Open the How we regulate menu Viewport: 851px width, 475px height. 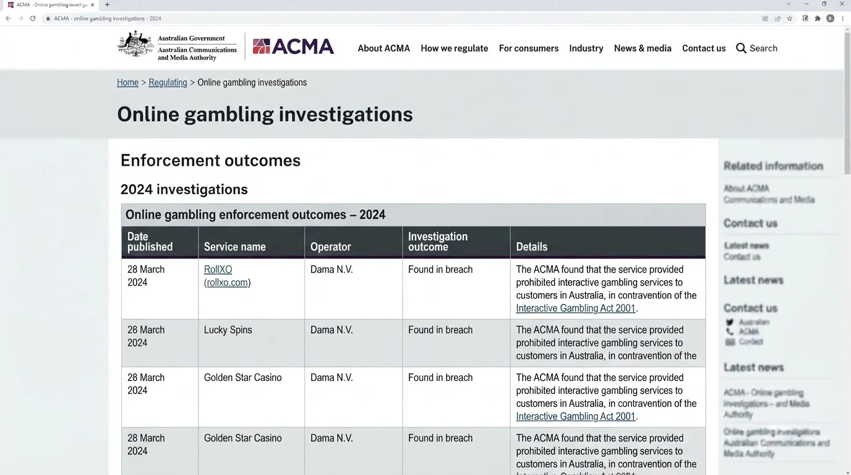(455, 48)
